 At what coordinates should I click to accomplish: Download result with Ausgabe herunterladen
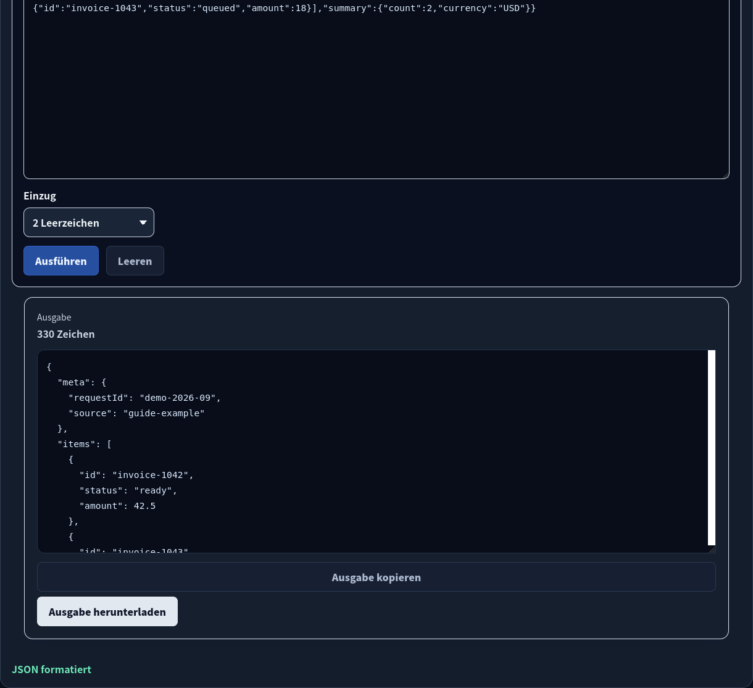pos(107,611)
